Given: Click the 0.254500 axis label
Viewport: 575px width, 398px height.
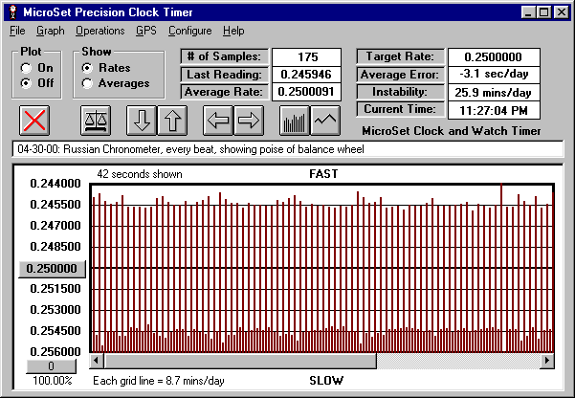Looking at the screenshot, I should click(55, 331).
